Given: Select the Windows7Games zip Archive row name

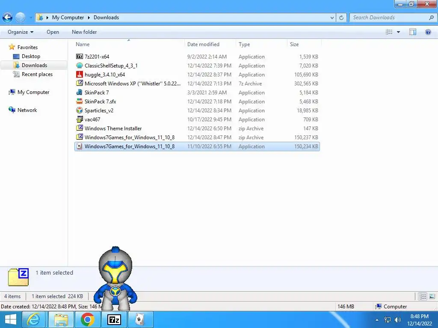Looking at the screenshot, I should click(x=129, y=137).
